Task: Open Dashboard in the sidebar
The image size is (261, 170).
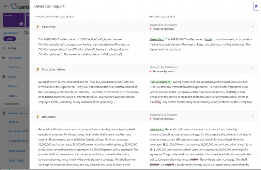Action: (x=15, y=58)
